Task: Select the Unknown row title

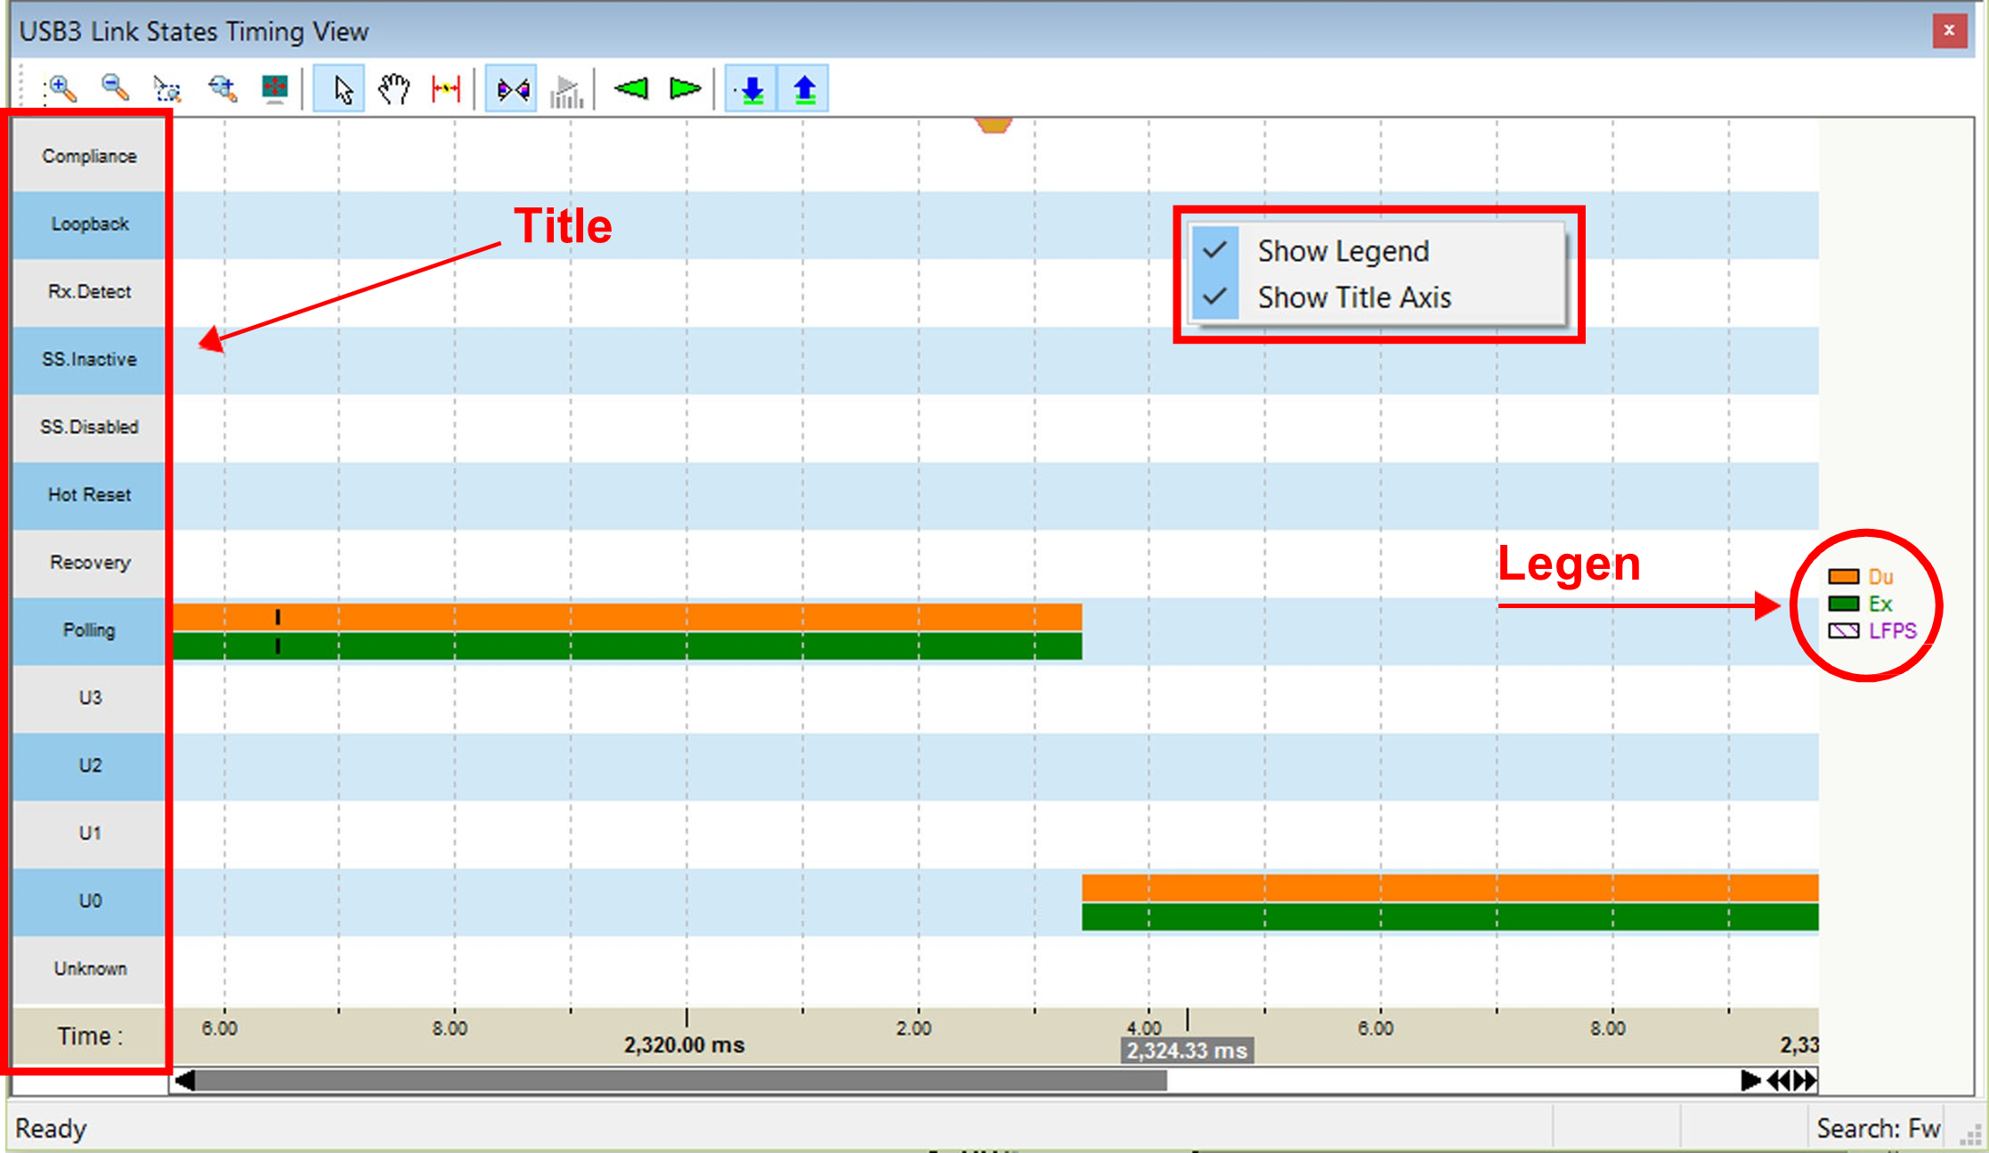Action: [x=89, y=968]
